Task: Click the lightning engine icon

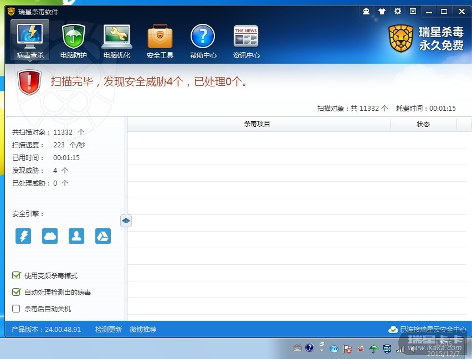Action: 23,235
